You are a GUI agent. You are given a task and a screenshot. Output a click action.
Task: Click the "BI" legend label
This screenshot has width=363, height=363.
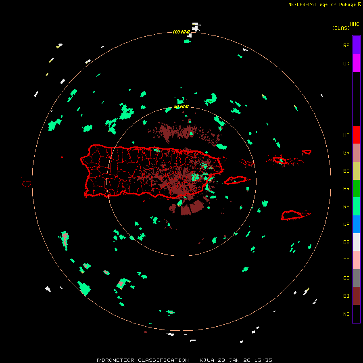tap(346, 296)
